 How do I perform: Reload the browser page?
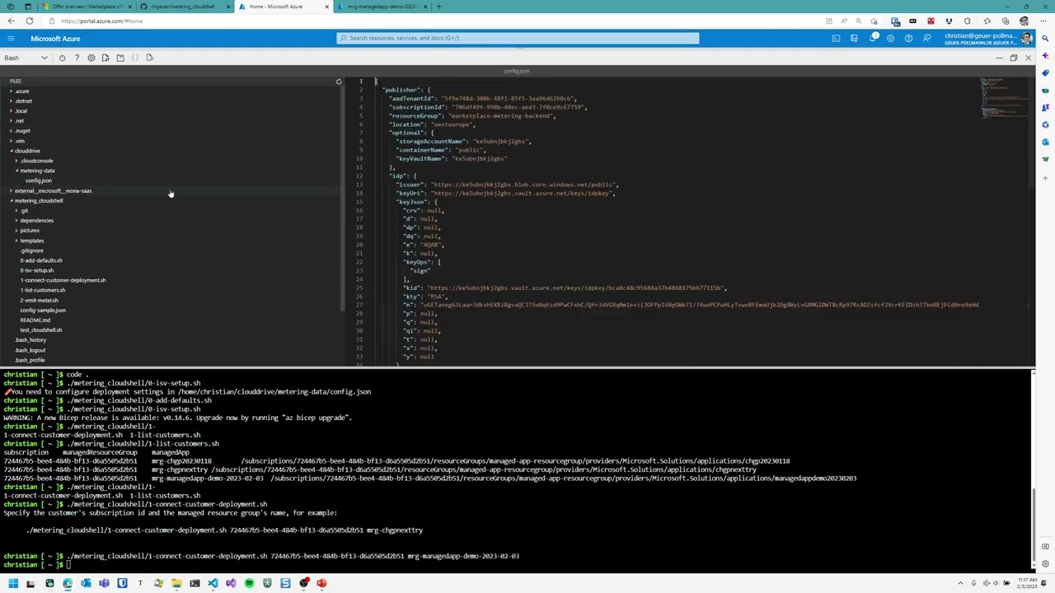click(30, 21)
